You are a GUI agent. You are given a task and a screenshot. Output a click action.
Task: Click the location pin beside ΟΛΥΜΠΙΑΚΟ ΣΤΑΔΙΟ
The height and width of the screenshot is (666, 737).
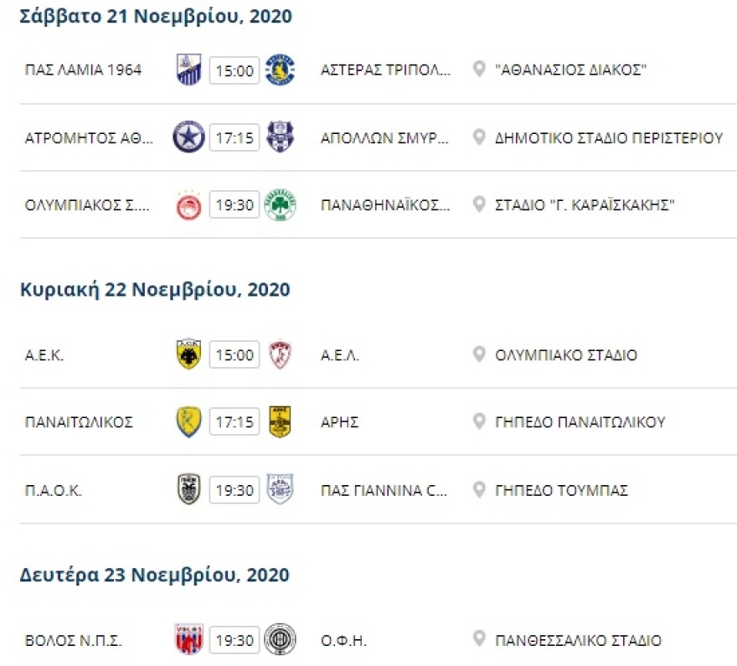479,355
